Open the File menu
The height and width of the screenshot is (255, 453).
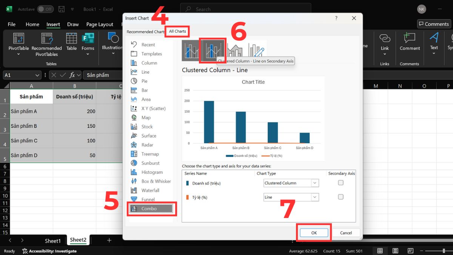[12, 24]
